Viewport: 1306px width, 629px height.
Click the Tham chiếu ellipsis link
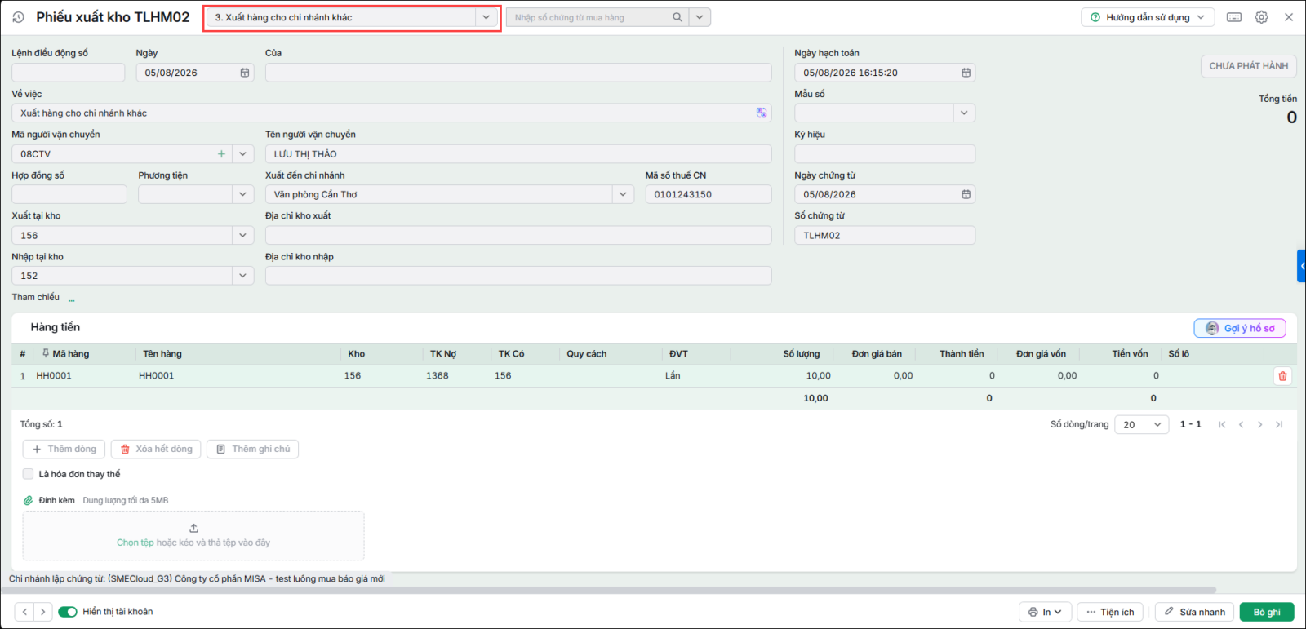pos(72,299)
